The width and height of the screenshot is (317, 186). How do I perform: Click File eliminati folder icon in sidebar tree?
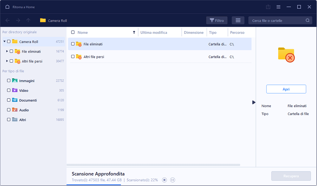[17, 52]
